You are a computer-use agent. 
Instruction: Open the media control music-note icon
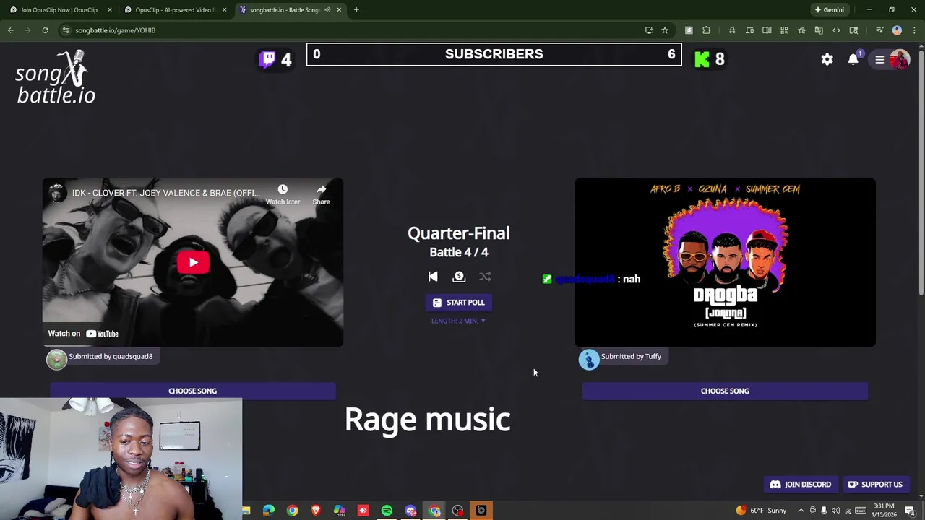(x=879, y=30)
